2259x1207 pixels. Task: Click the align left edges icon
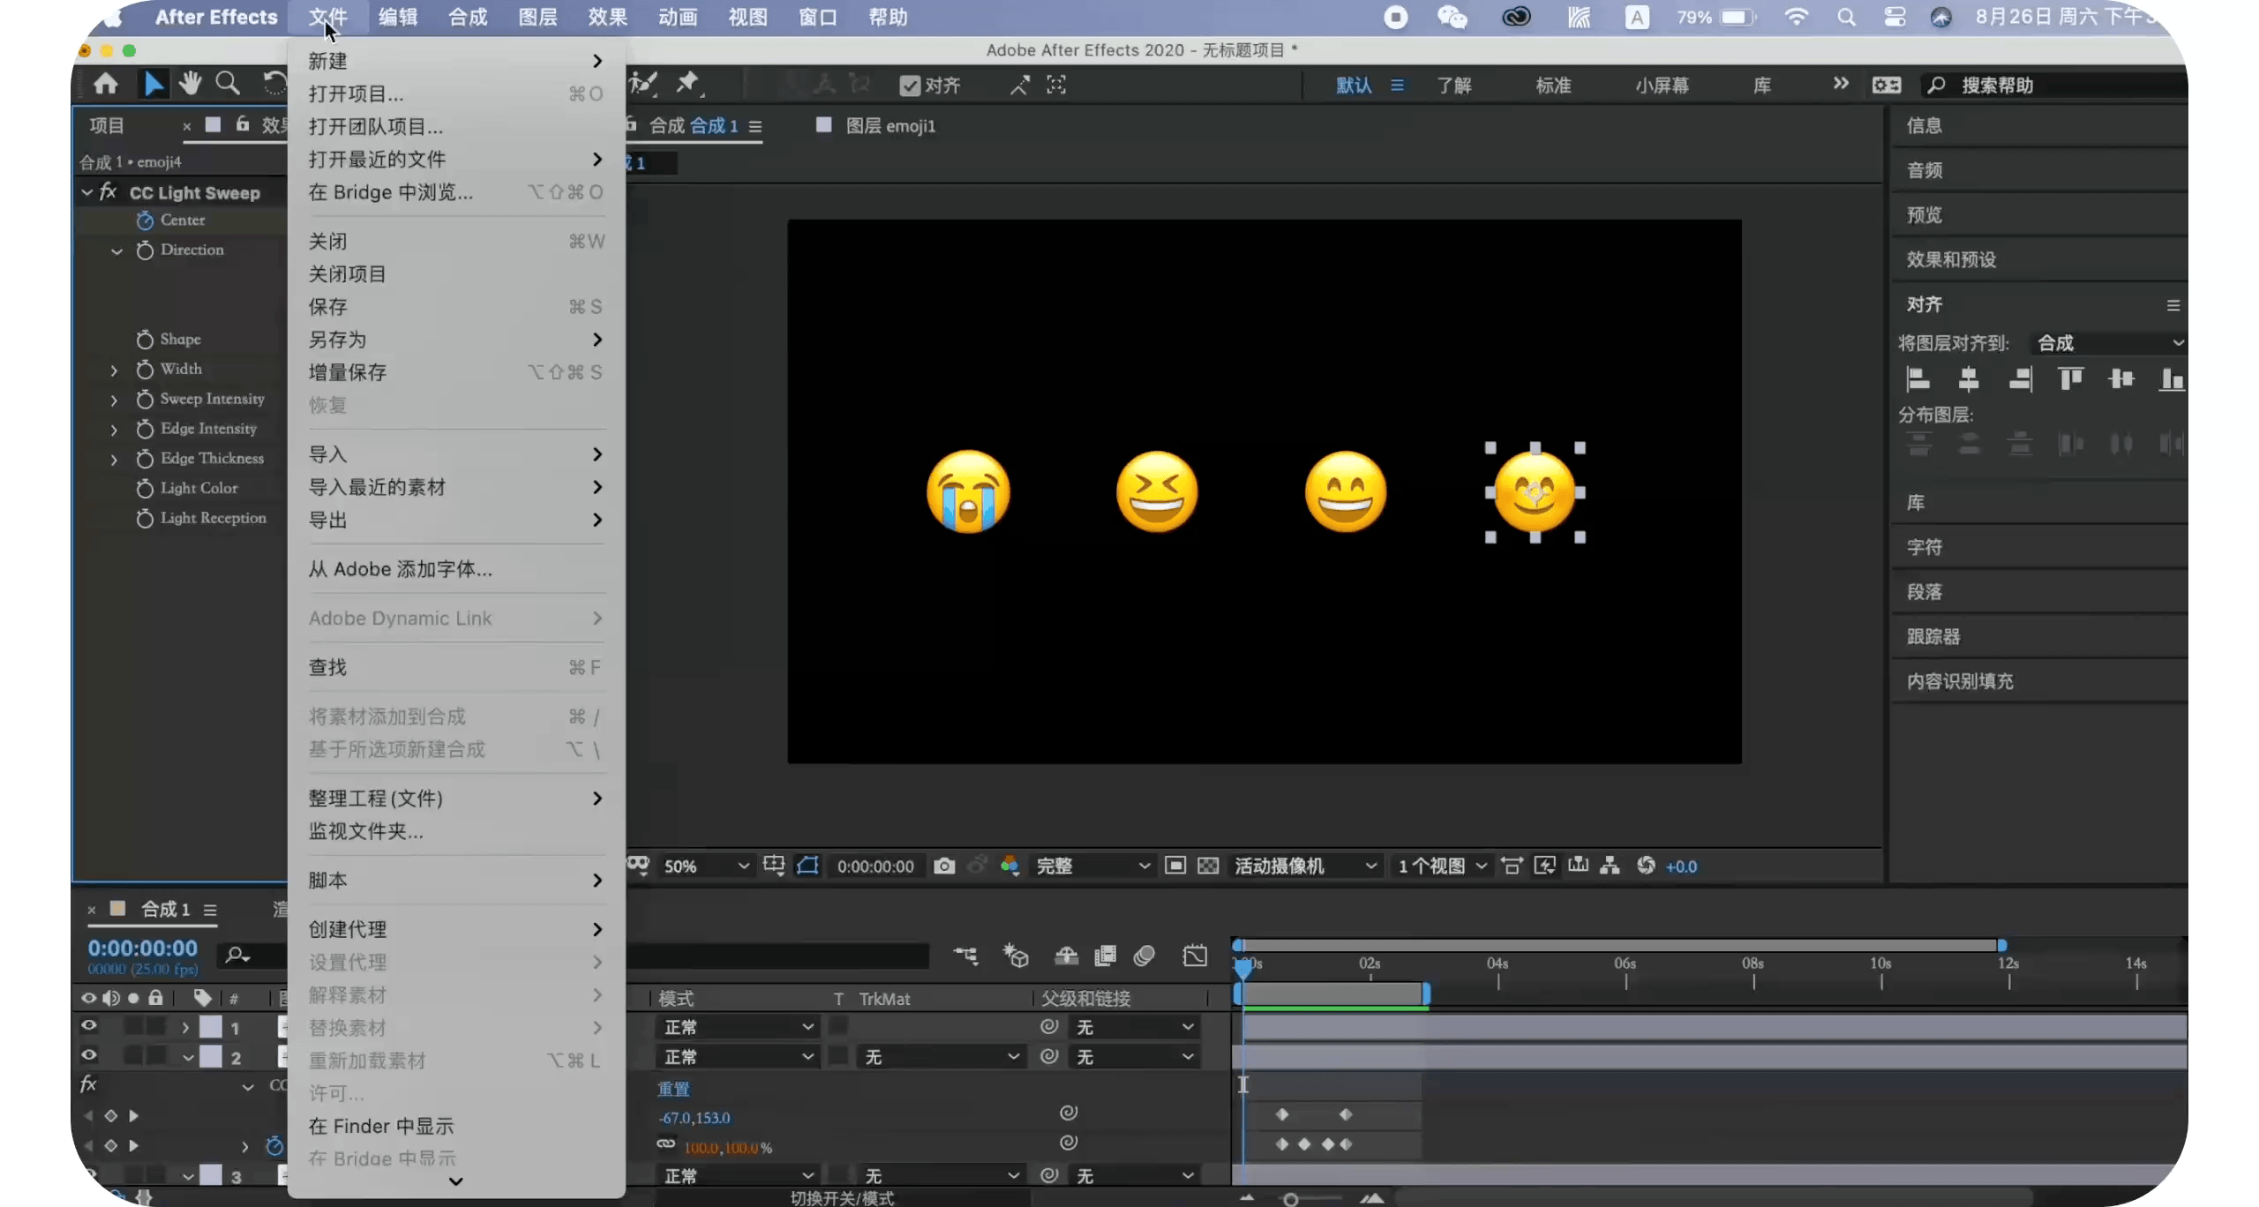pos(1918,379)
